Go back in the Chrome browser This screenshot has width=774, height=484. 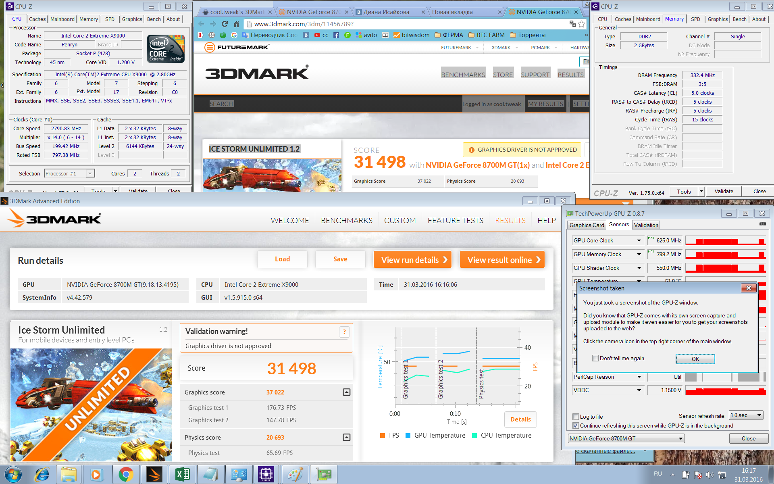click(x=201, y=24)
